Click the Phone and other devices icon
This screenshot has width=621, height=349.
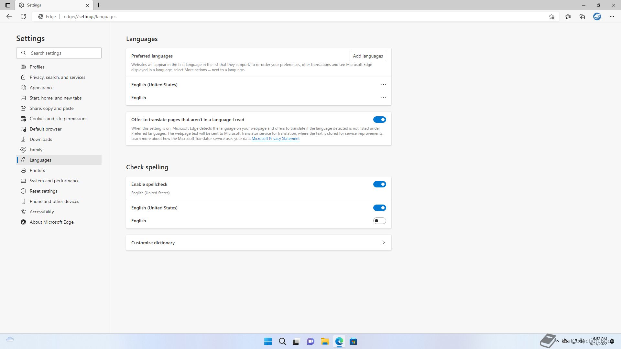(x=23, y=201)
